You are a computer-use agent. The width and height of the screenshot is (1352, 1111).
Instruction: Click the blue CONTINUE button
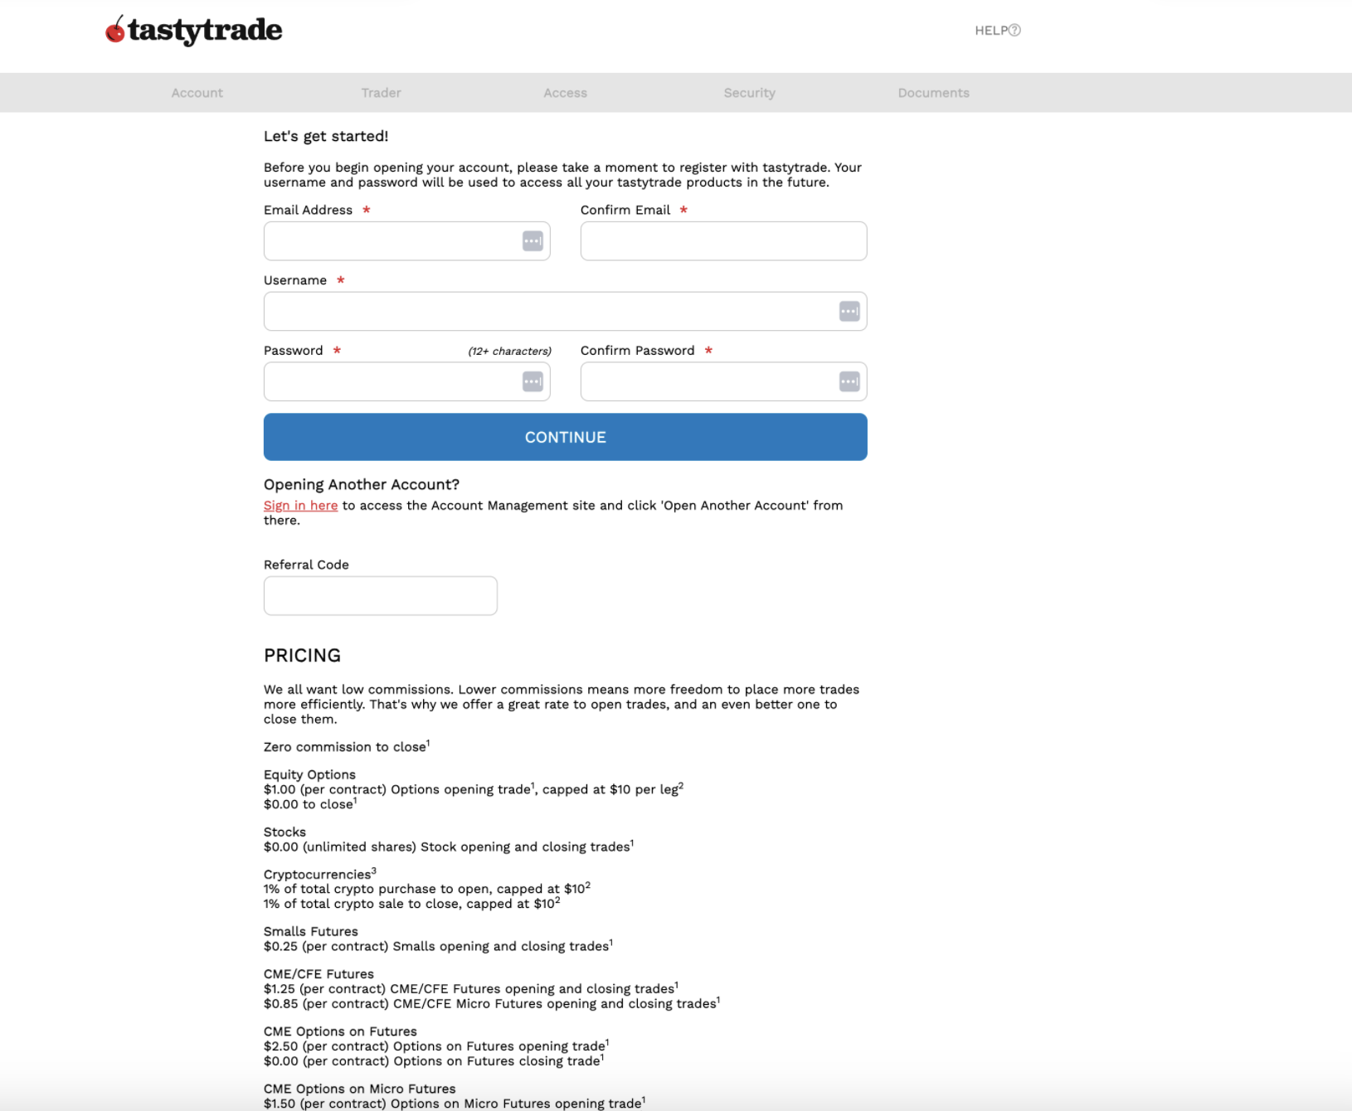tap(566, 437)
